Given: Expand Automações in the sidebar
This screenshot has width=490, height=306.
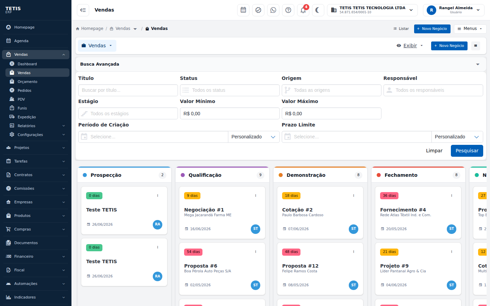Looking at the screenshot, I should point(36,284).
